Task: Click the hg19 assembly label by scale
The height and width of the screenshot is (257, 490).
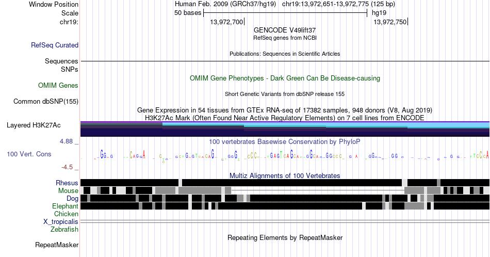Action: (379, 13)
